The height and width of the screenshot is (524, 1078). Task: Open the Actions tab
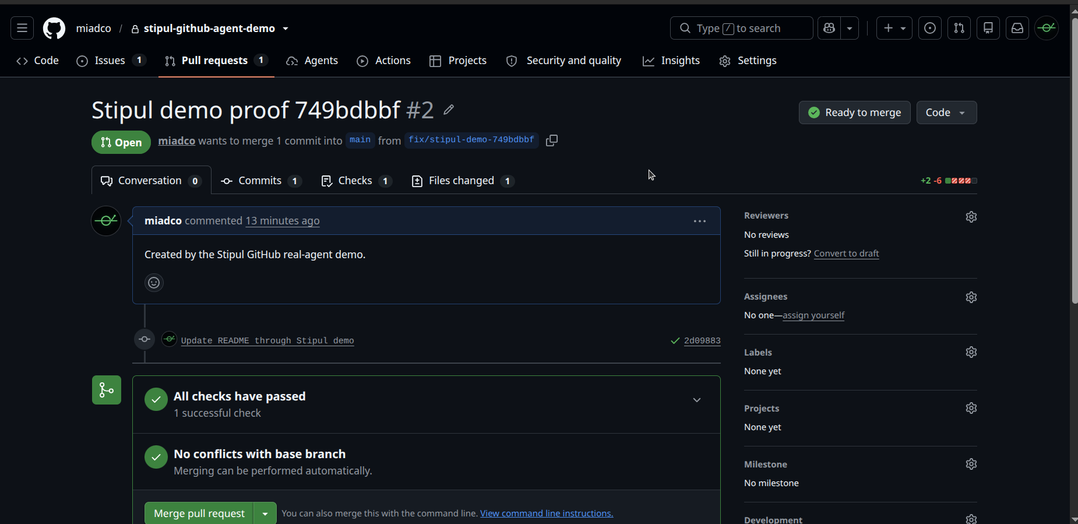(383, 61)
